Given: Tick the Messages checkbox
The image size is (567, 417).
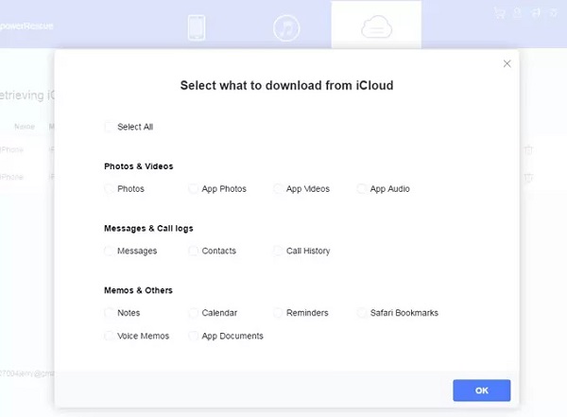Looking at the screenshot, I should point(110,251).
